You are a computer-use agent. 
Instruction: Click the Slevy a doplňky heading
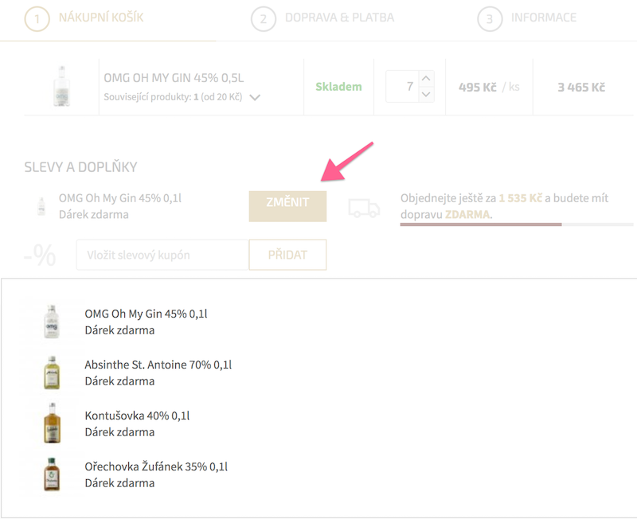81,167
